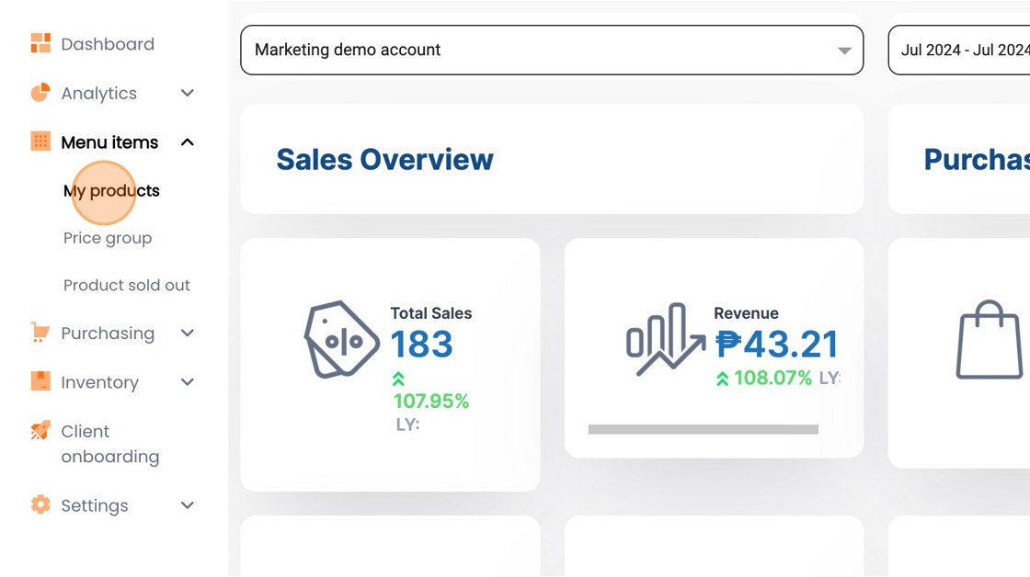Expand the Settings chevron
Viewport: 1030px width, 577px height.
(188, 505)
